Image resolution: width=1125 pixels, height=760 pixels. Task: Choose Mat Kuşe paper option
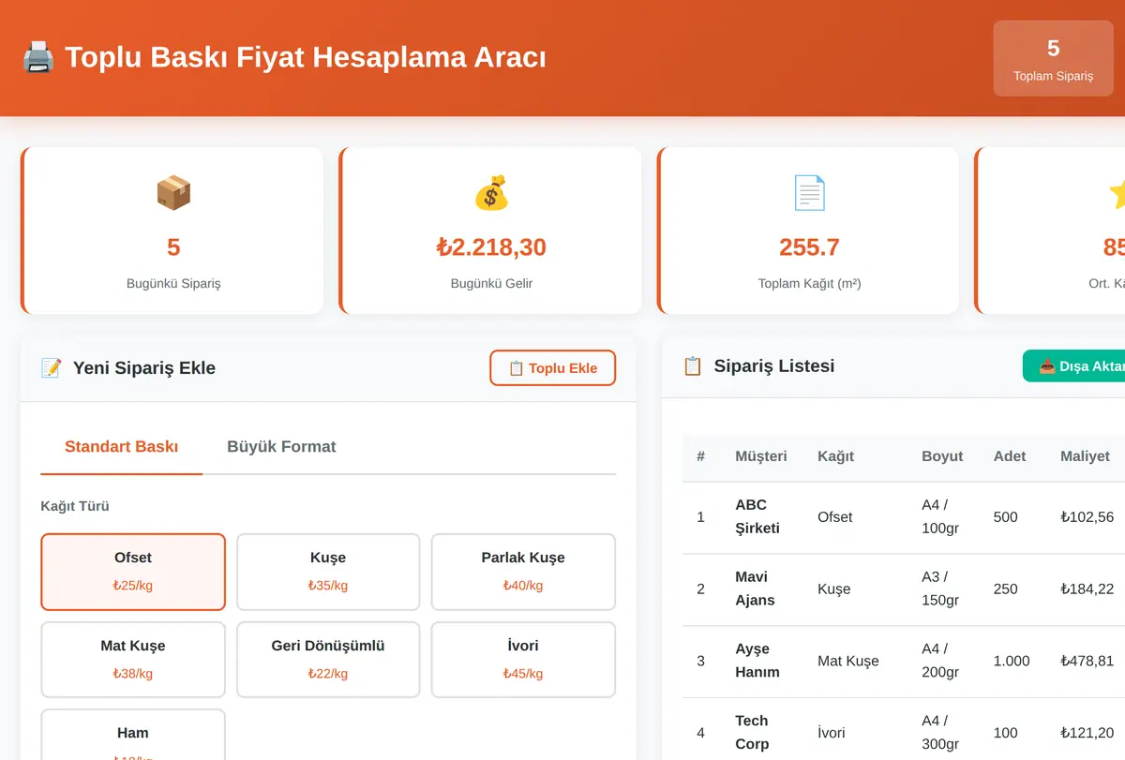[133, 660]
